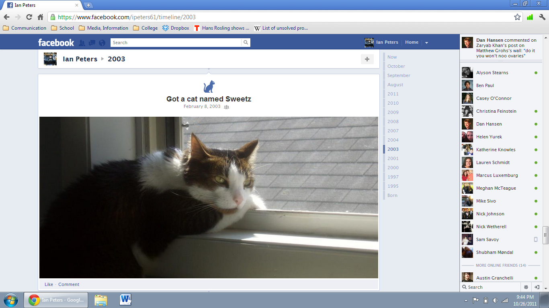Open Ian Peters profile in top bar

click(x=381, y=42)
